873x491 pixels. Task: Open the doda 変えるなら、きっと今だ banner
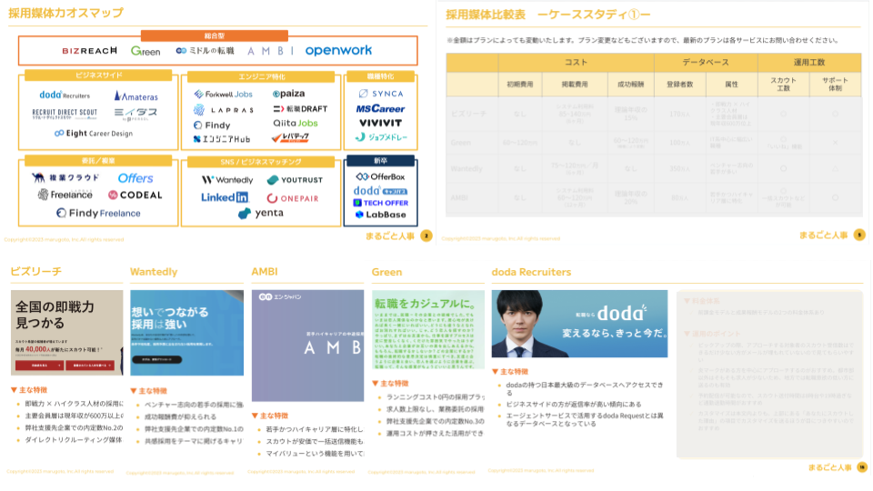[x=579, y=324]
